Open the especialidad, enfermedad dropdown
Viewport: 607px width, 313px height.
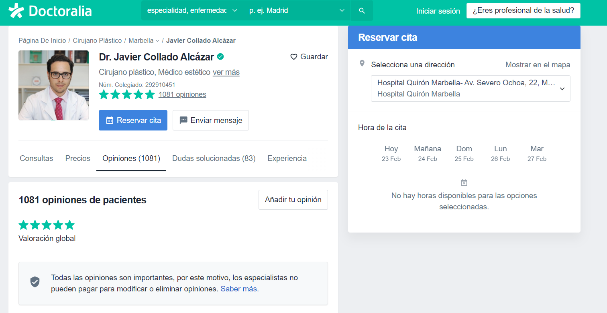click(x=192, y=11)
